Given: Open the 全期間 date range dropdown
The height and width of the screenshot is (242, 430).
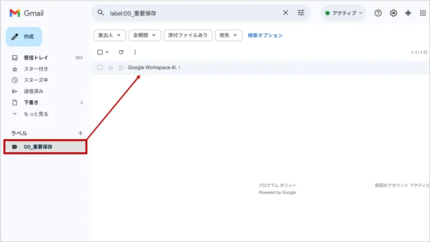Looking at the screenshot, I should (x=144, y=36).
